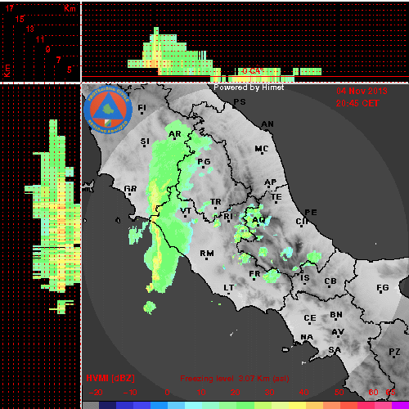The image size is (409, 409).
Task: Click the magenta 65 dBZ color swatch
Action: (x=400, y=405)
